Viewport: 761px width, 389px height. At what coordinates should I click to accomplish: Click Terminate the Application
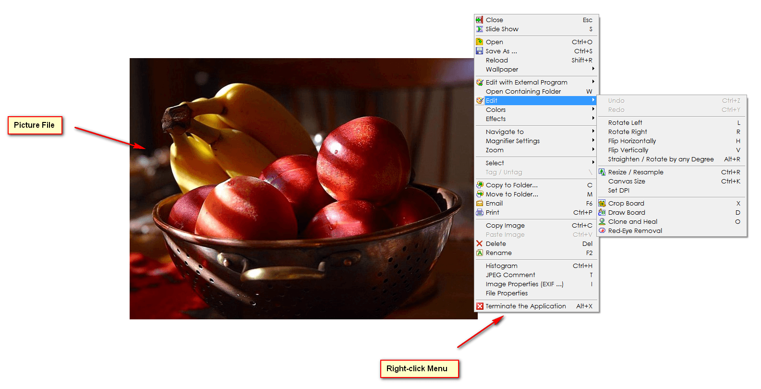coord(526,306)
